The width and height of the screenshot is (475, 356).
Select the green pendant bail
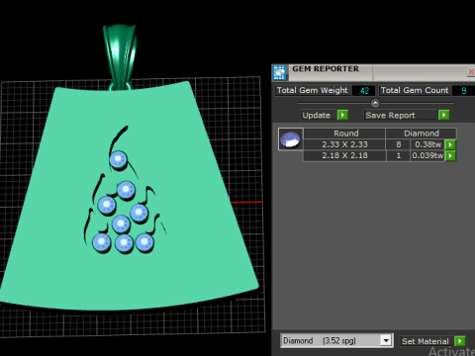(x=120, y=56)
